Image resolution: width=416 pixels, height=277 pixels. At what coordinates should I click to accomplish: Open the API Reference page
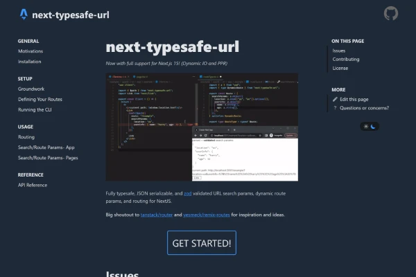pos(33,185)
